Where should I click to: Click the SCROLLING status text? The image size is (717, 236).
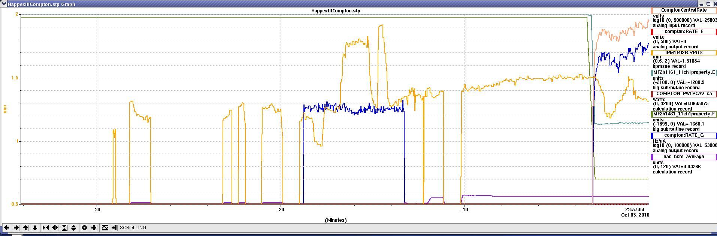coord(133,228)
